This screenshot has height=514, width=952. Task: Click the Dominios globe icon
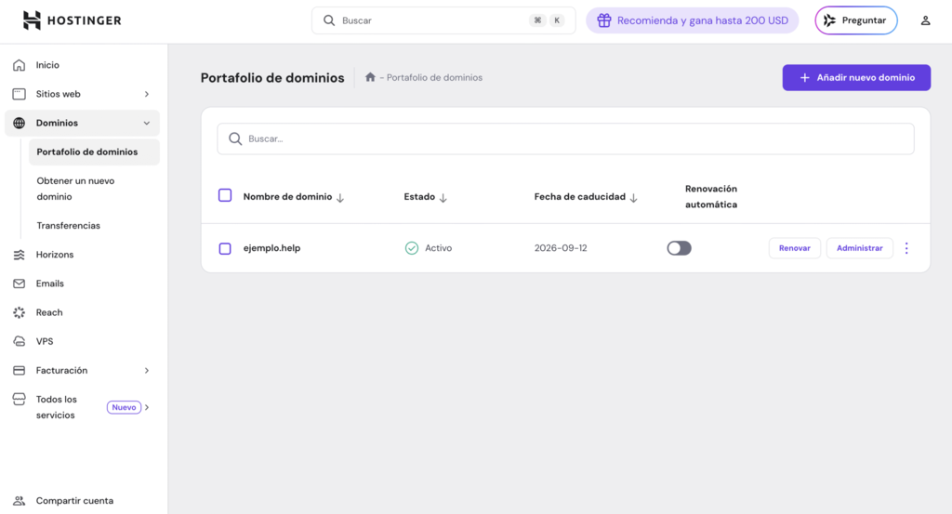click(x=20, y=124)
